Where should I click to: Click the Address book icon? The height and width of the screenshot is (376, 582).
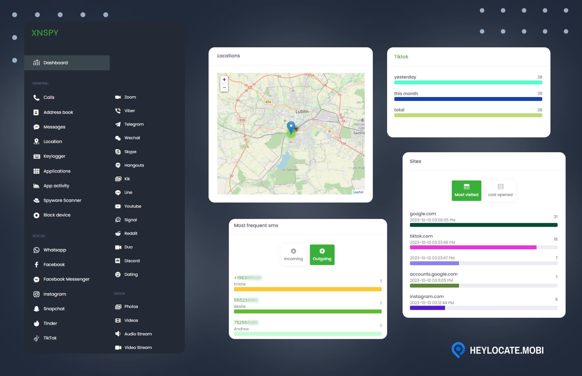point(36,112)
